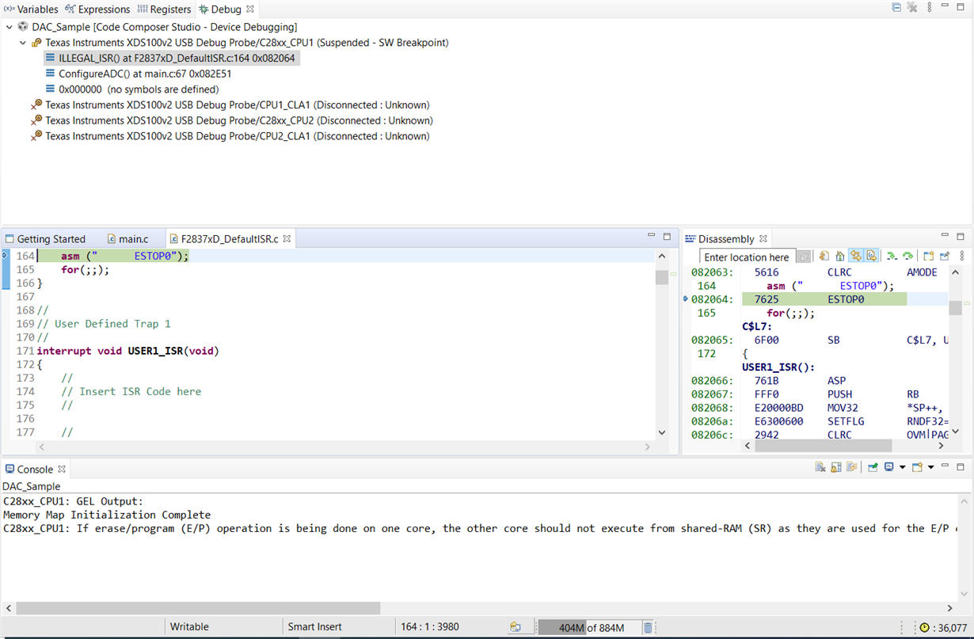Close the Console view tab

[62, 470]
